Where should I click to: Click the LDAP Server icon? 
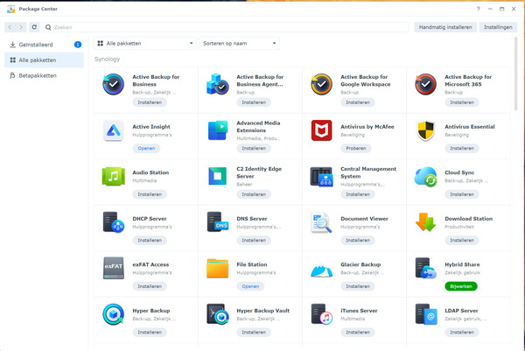coord(426,314)
